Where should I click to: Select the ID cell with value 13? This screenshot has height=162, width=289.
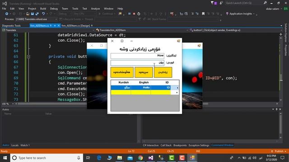coord(161,88)
